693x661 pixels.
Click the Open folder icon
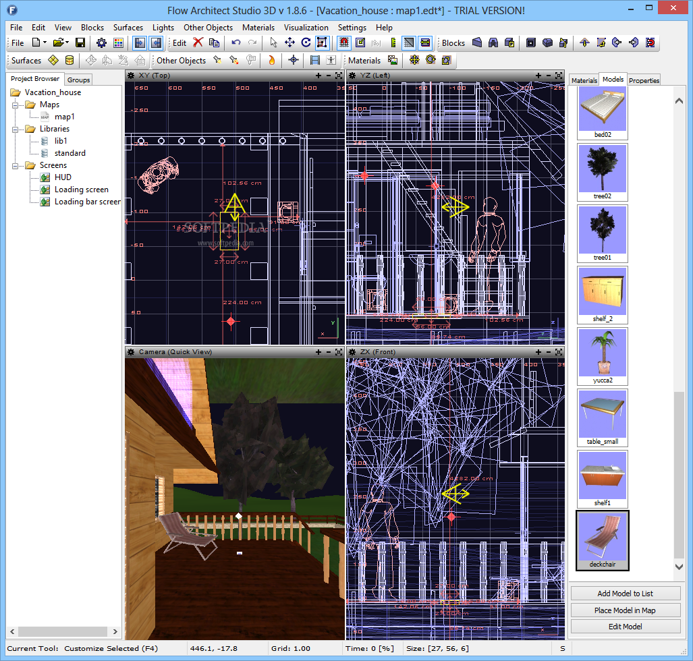[58, 43]
